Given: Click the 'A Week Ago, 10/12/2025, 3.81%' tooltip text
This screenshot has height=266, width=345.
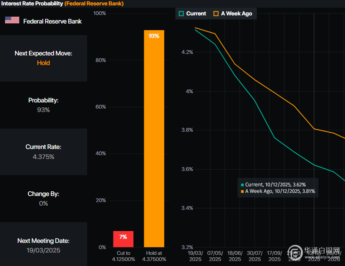Looking at the screenshot, I should point(280,191).
